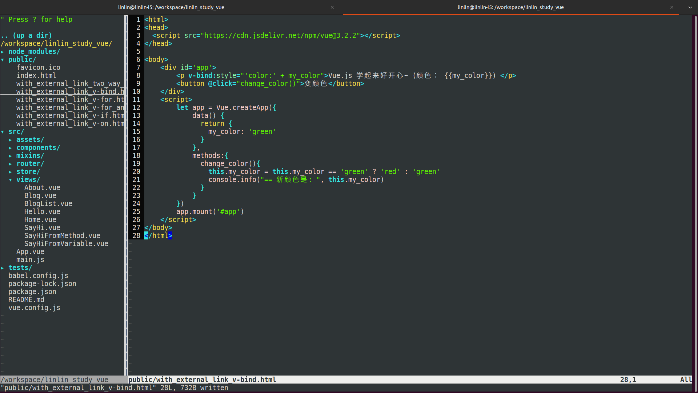The width and height of the screenshot is (698, 393).
Task: Open favicon.ico in the file tree
Action: point(38,68)
